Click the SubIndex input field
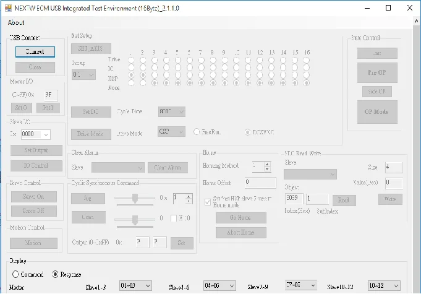The height and width of the screenshot is (294, 421). point(317,199)
